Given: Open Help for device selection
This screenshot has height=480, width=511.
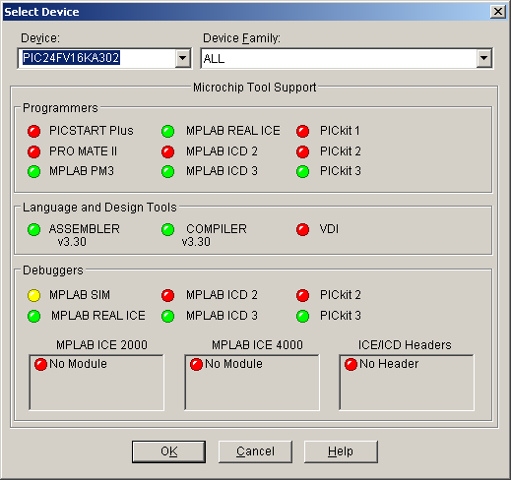Looking at the screenshot, I should click(341, 451).
